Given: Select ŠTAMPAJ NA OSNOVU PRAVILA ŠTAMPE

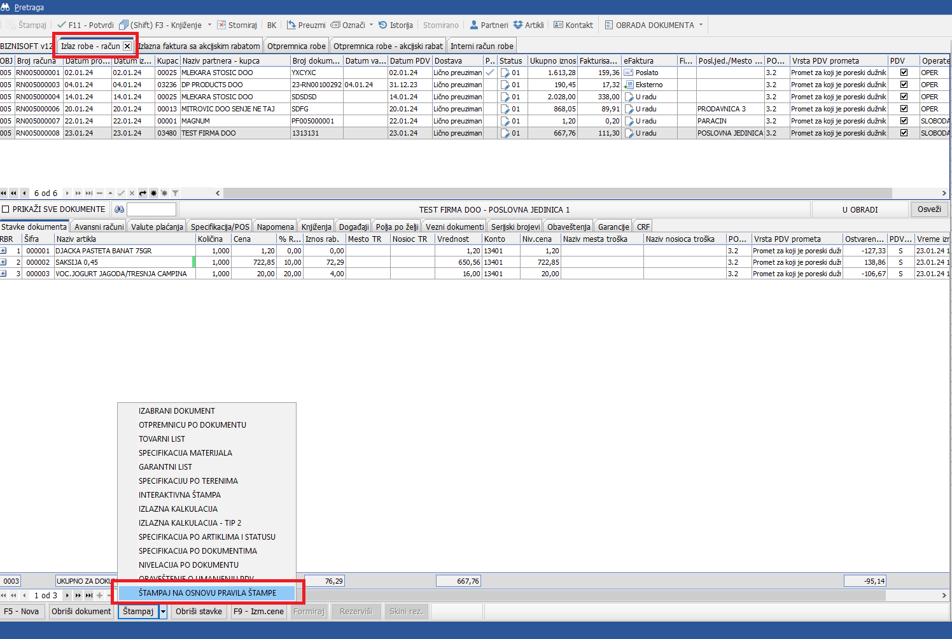Looking at the screenshot, I should click(x=207, y=593).
